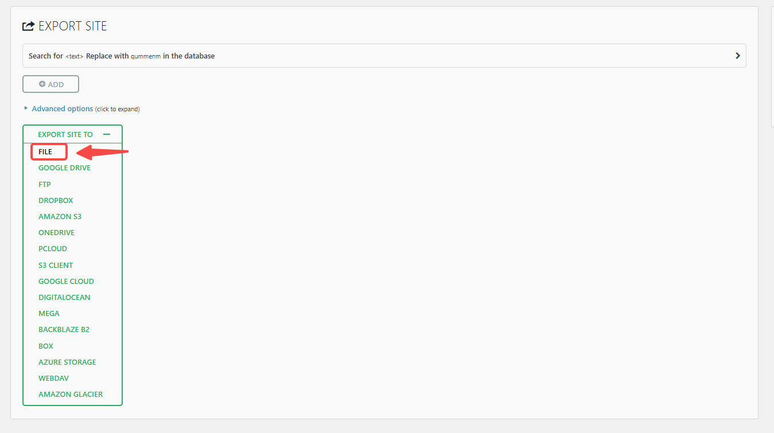Viewport: 774px width, 433px height.
Task: Choose DIGITALOCEAN export option
Action: pyautogui.click(x=64, y=297)
